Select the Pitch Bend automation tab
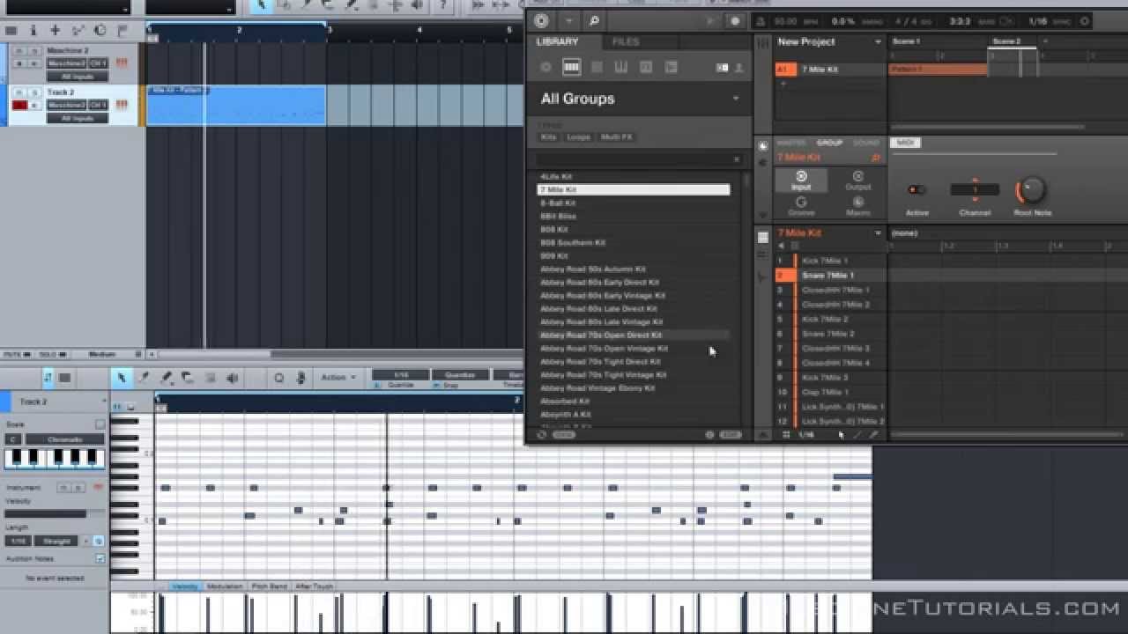The width and height of the screenshot is (1128, 634). coord(269,586)
